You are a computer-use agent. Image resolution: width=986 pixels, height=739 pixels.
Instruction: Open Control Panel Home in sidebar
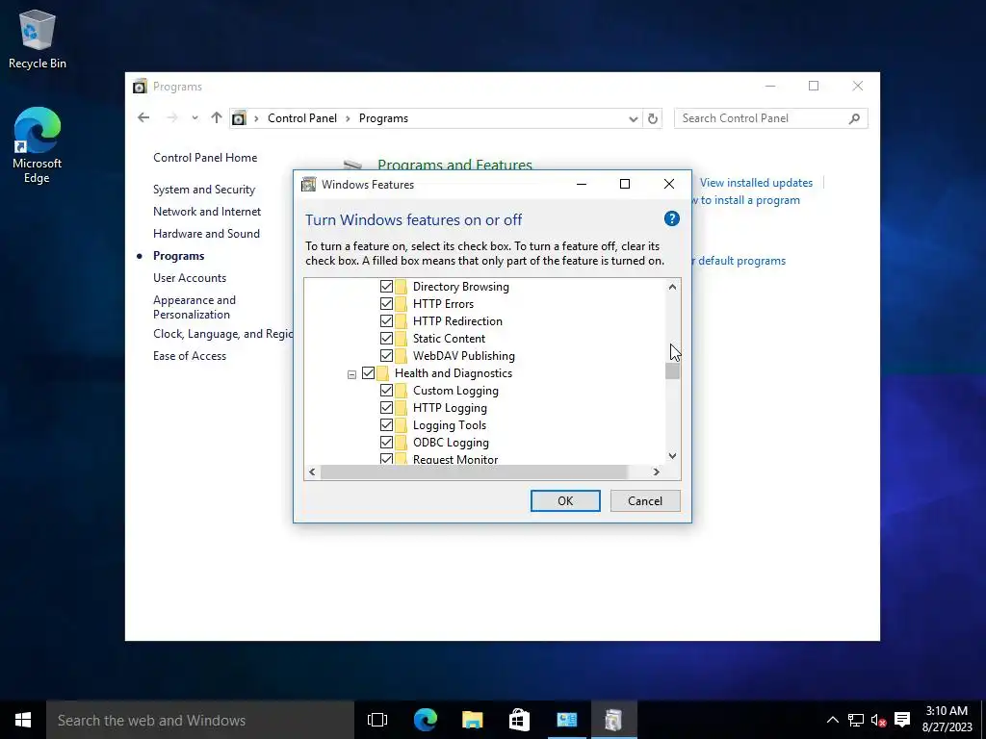[205, 158]
